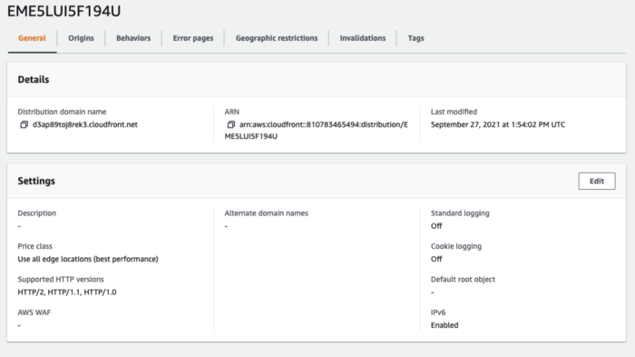Click the IPv6 'Enabled' value
The height and width of the screenshot is (357, 635).
(444, 325)
